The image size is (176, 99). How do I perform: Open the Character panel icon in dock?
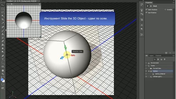[x=142, y=25]
